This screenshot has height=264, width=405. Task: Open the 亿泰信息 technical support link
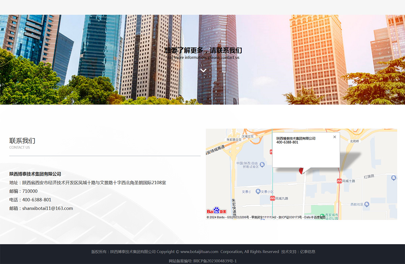coord(308,251)
